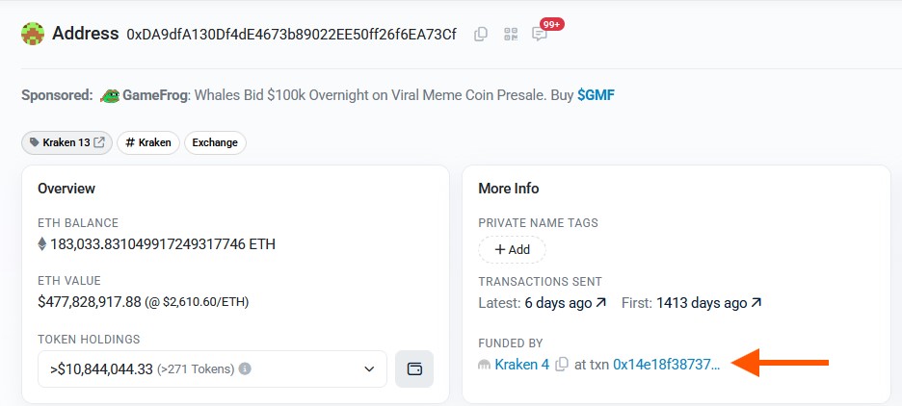This screenshot has width=902, height=406.
Task: Expand the token holdings dropdown
Action: pyautogui.click(x=369, y=368)
